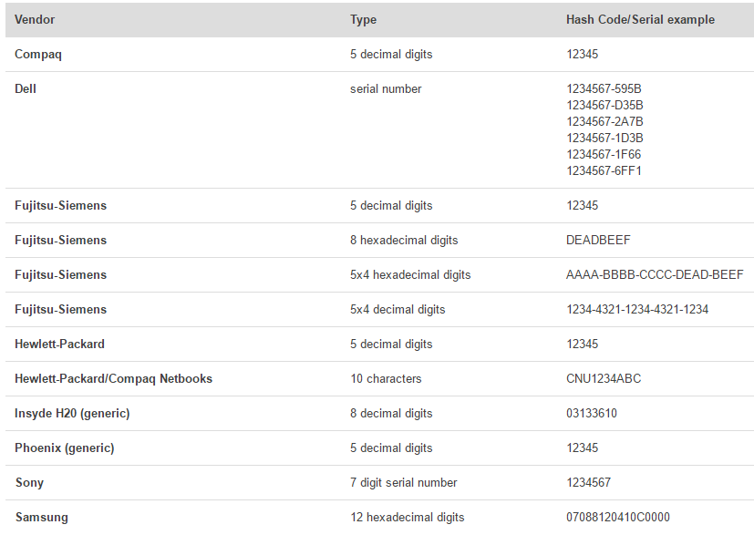Click the "Dell" vendor name

pos(26,89)
